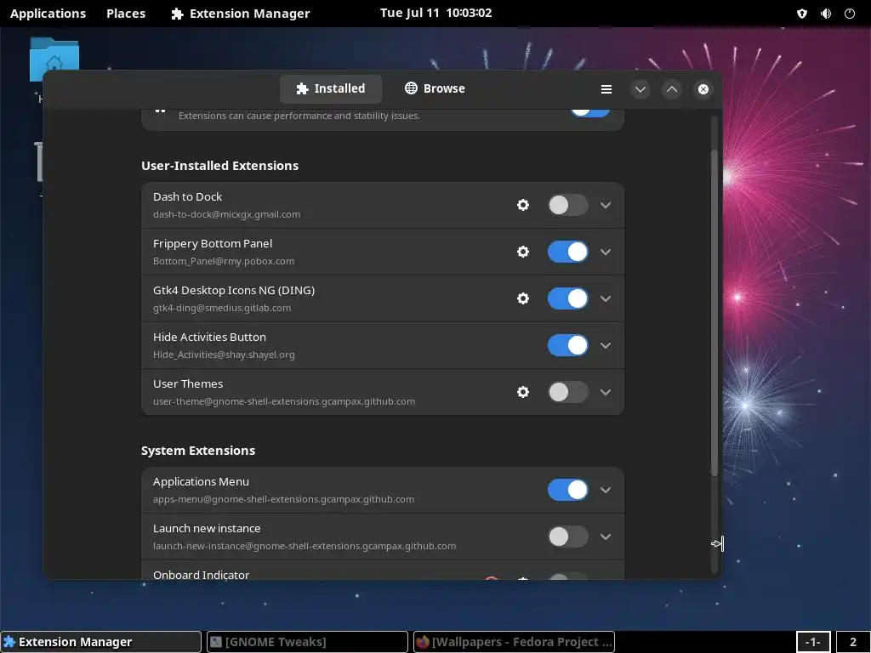Switch to the Browse tab
Image resolution: width=871 pixels, height=653 pixels.
[x=435, y=88]
